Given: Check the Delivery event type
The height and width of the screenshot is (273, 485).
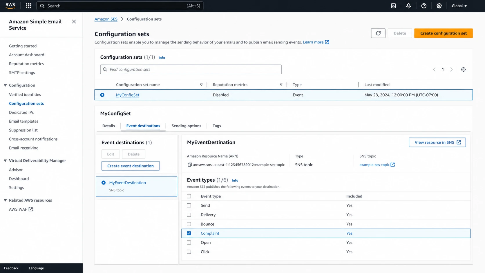Looking at the screenshot, I should click(189, 215).
